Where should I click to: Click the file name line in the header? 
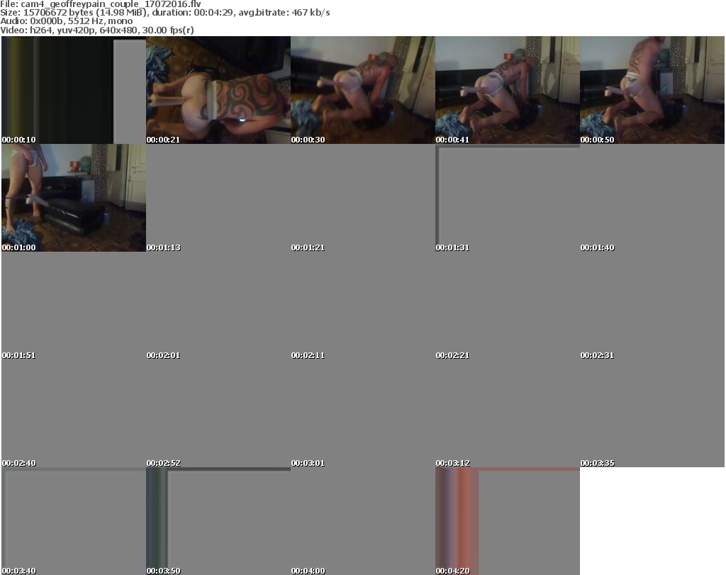[x=101, y=4]
